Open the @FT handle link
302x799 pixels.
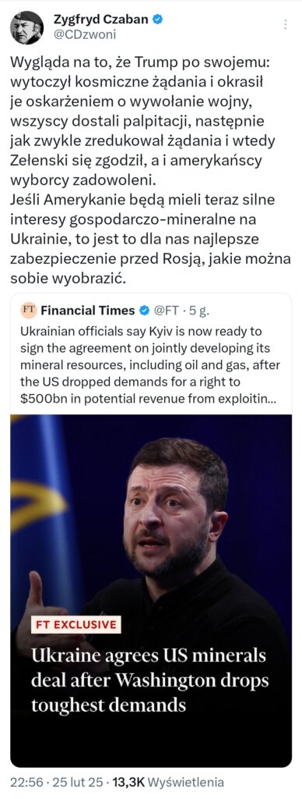(167, 311)
